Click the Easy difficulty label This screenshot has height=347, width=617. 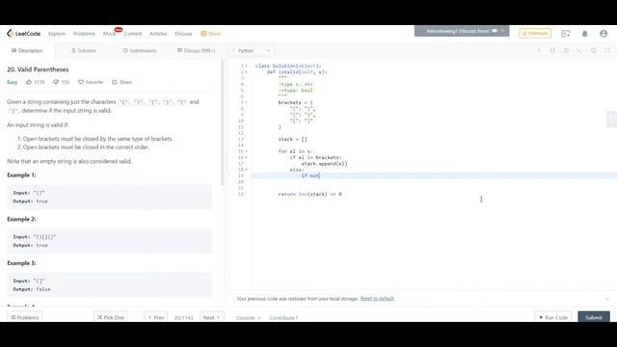click(x=13, y=82)
